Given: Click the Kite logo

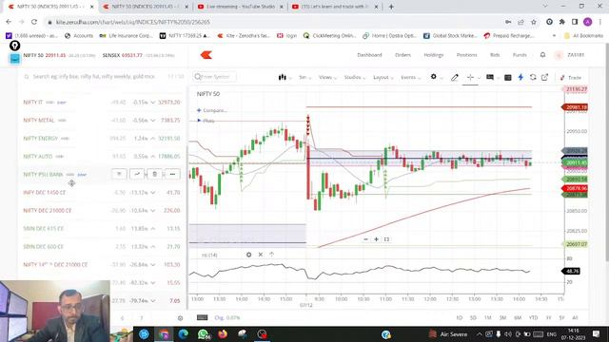Looking at the screenshot, I should pyautogui.click(x=206, y=55).
